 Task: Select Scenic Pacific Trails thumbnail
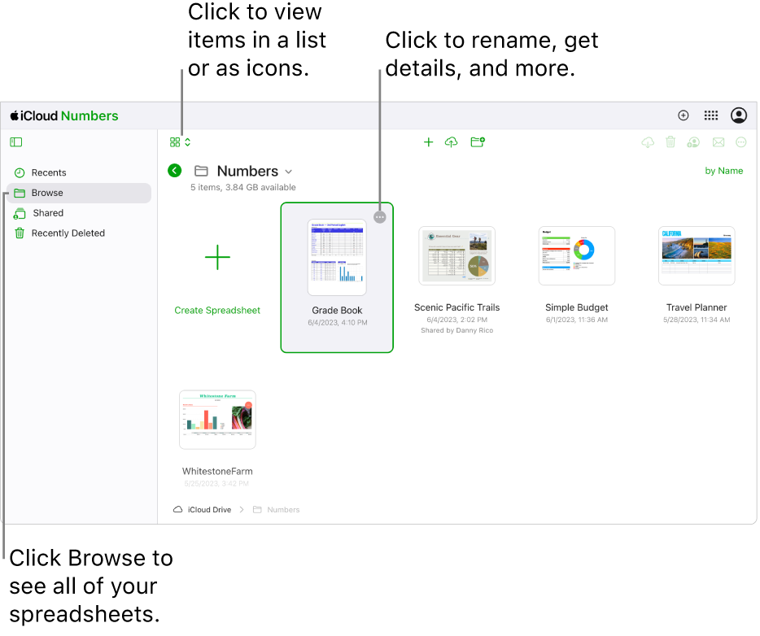click(x=456, y=255)
